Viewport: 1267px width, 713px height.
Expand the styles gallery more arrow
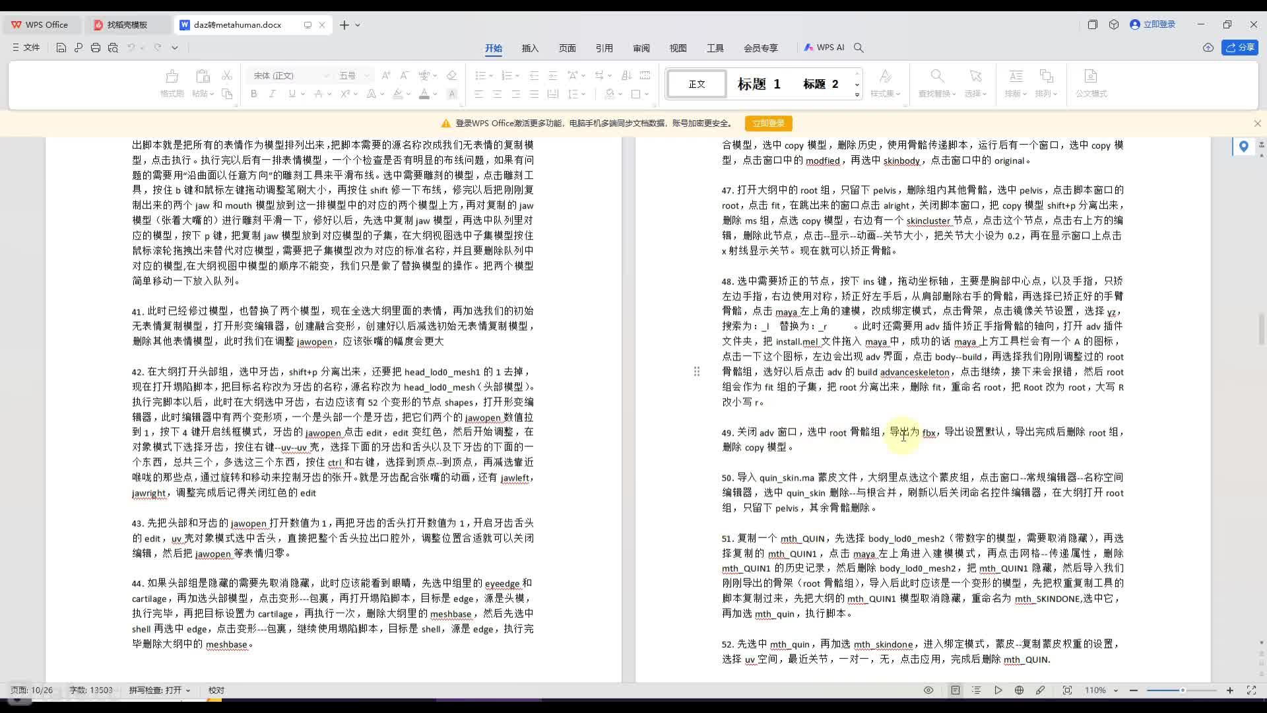click(x=857, y=94)
